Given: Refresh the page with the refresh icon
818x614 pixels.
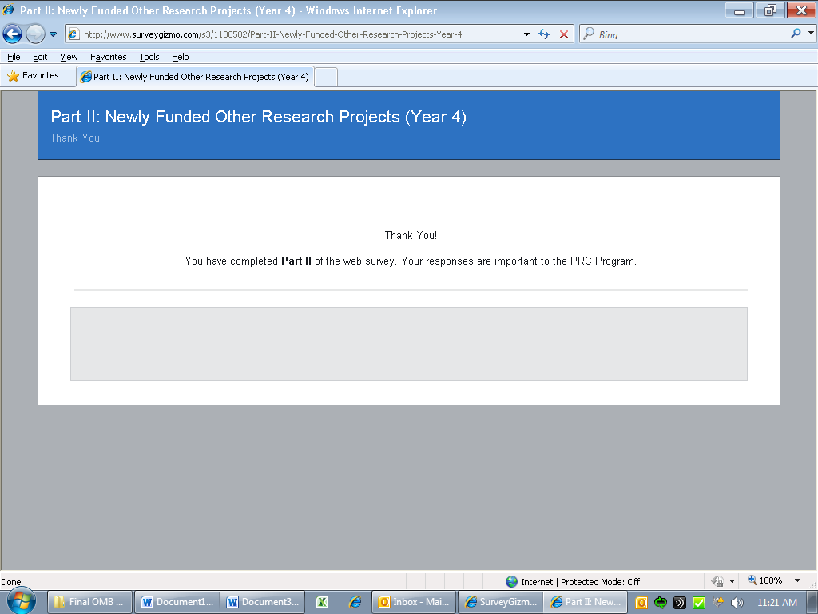Looking at the screenshot, I should tap(544, 34).
